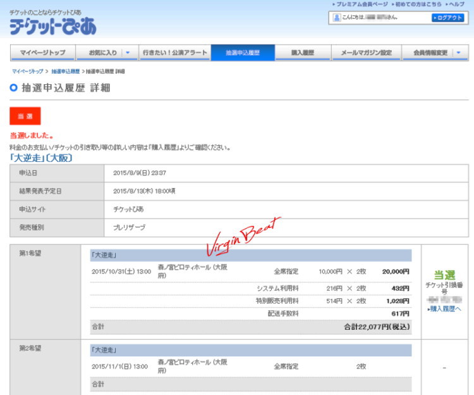This screenshot has width=474, height=395.
Task: Select the 抽選申込履歴 tab
Action: [x=243, y=53]
